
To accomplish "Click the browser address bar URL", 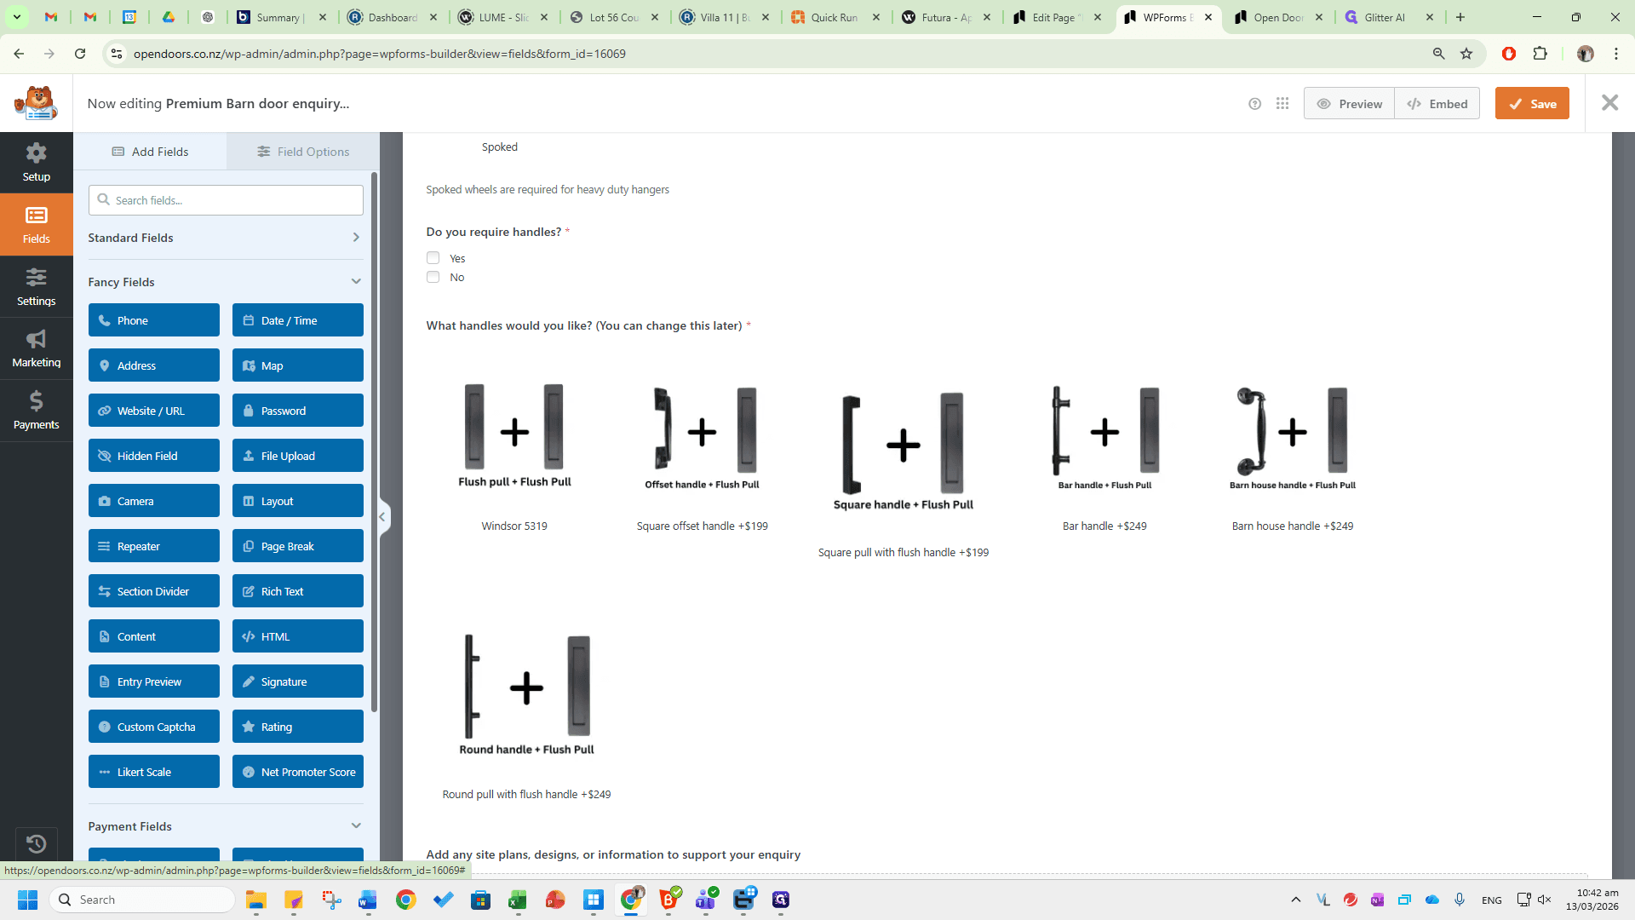I will (x=379, y=54).
